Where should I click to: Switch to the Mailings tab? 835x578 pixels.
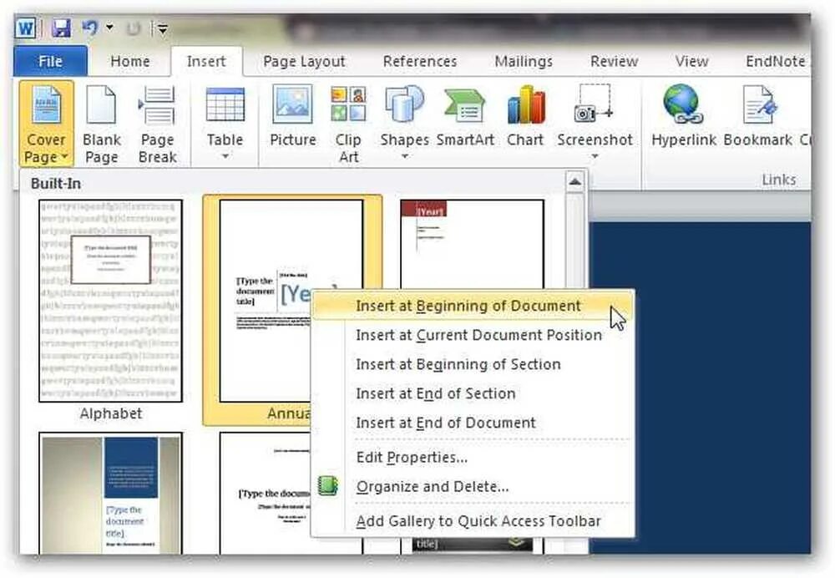point(524,61)
